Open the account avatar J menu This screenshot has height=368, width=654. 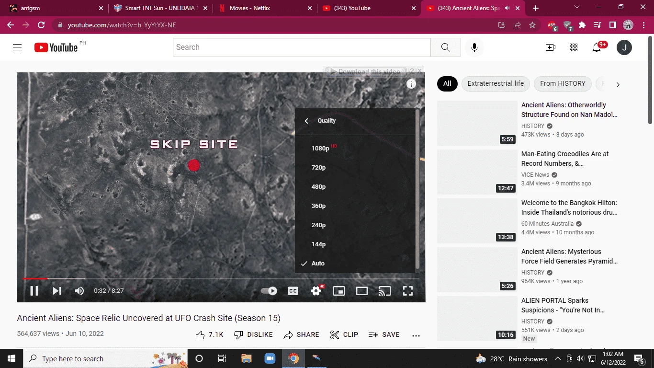tap(624, 47)
